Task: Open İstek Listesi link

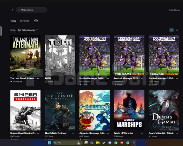Action: coord(175,10)
